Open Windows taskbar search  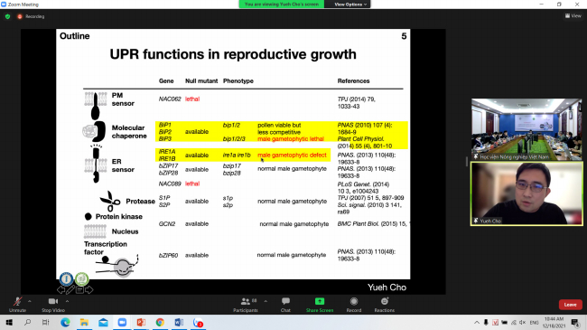27,323
